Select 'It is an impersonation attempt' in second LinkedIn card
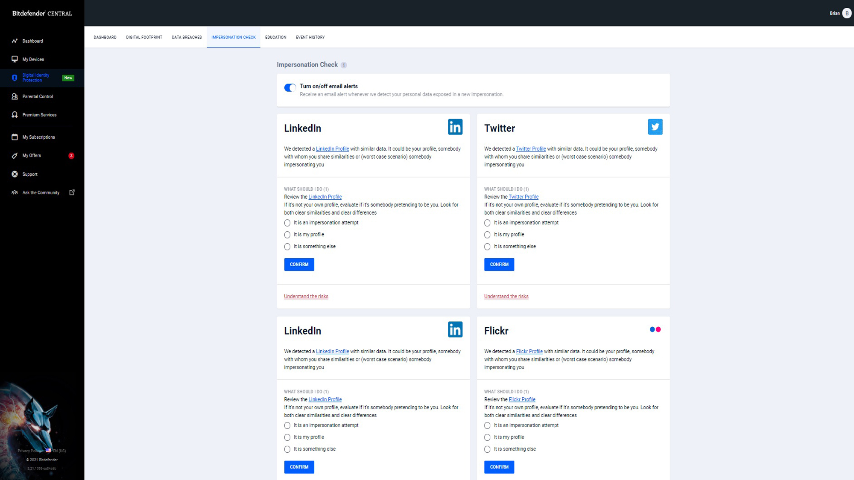Image resolution: width=854 pixels, height=480 pixels. point(287,425)
